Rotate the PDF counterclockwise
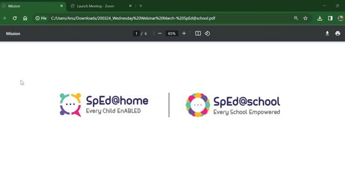The image size is (345, 194). click(207, 33)
